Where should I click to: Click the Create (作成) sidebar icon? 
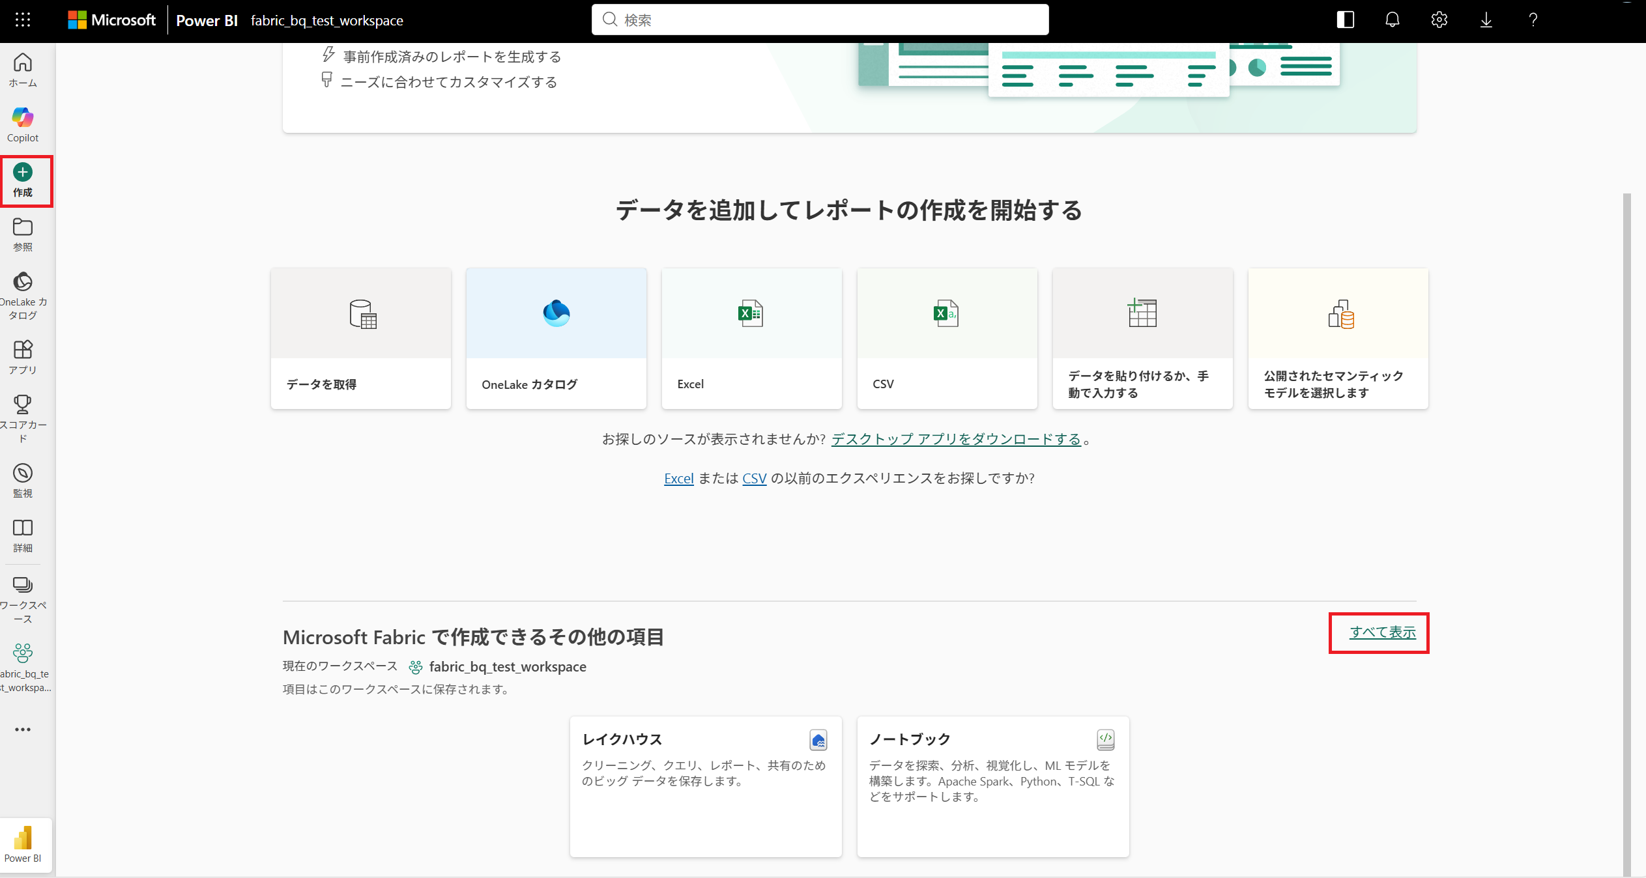23,180
